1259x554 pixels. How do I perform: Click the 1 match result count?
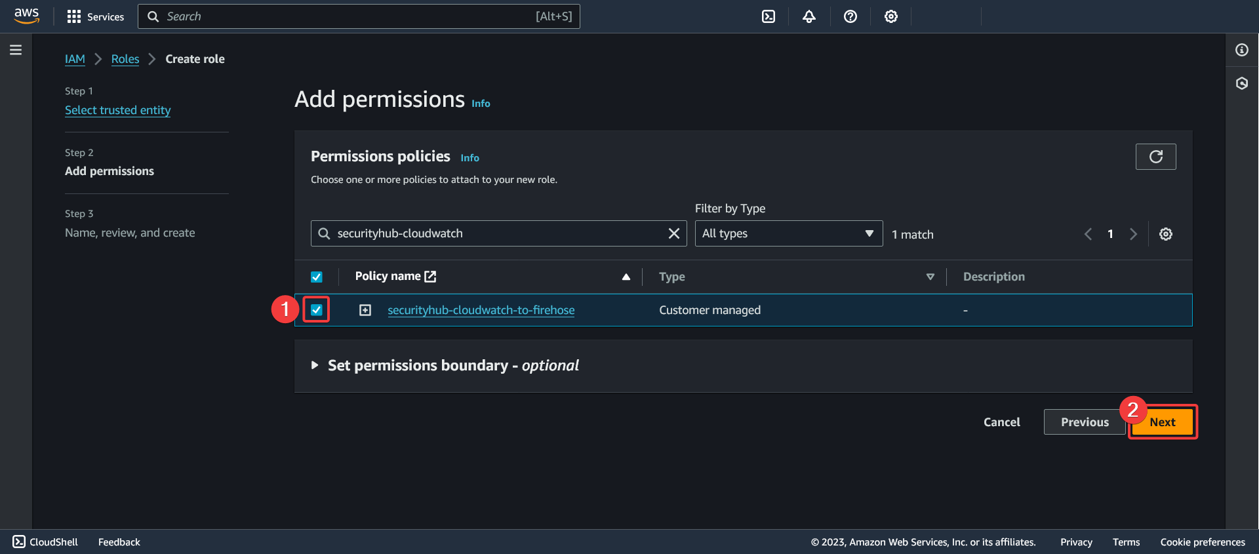pos(912,235)
